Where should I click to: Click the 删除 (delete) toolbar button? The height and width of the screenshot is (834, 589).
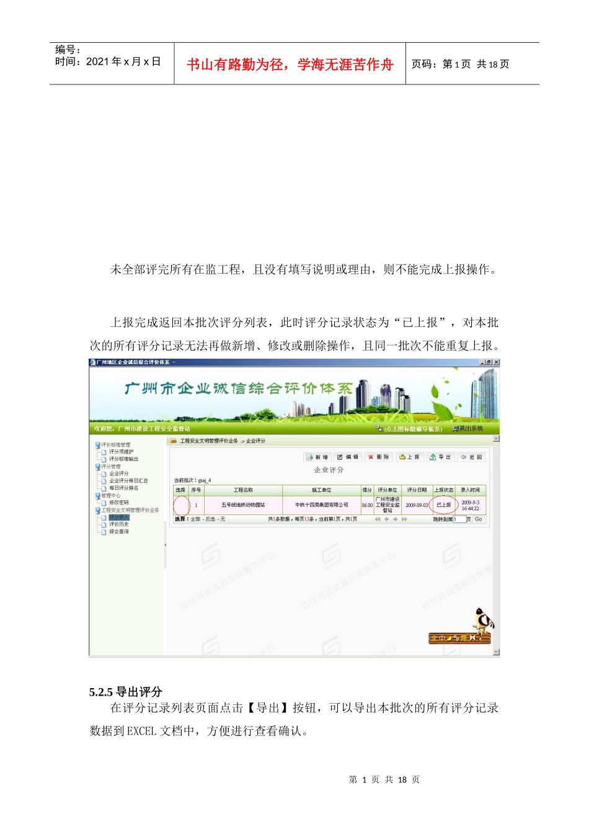pos(378,457)
